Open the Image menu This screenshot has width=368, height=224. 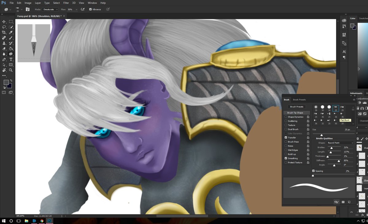point(28,3)
